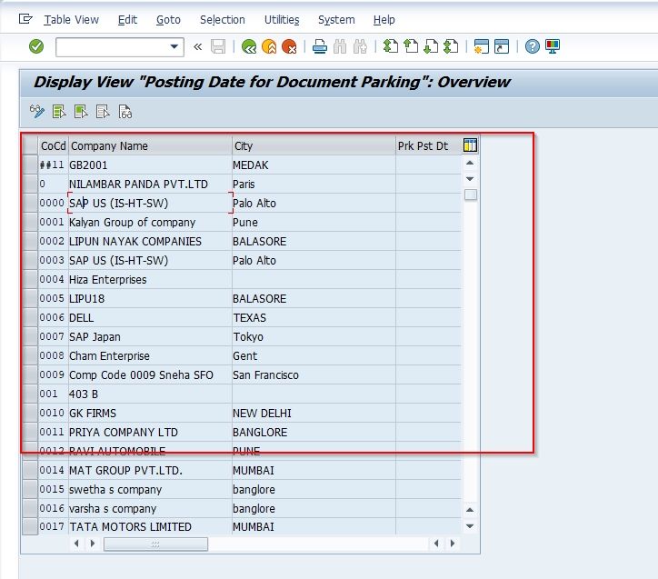The width and height of the screenshot is (658, 579).
Task: Select the row marker for NILAMBAR PANDA PVT.LTD
Action: click(x=30, y=184)
